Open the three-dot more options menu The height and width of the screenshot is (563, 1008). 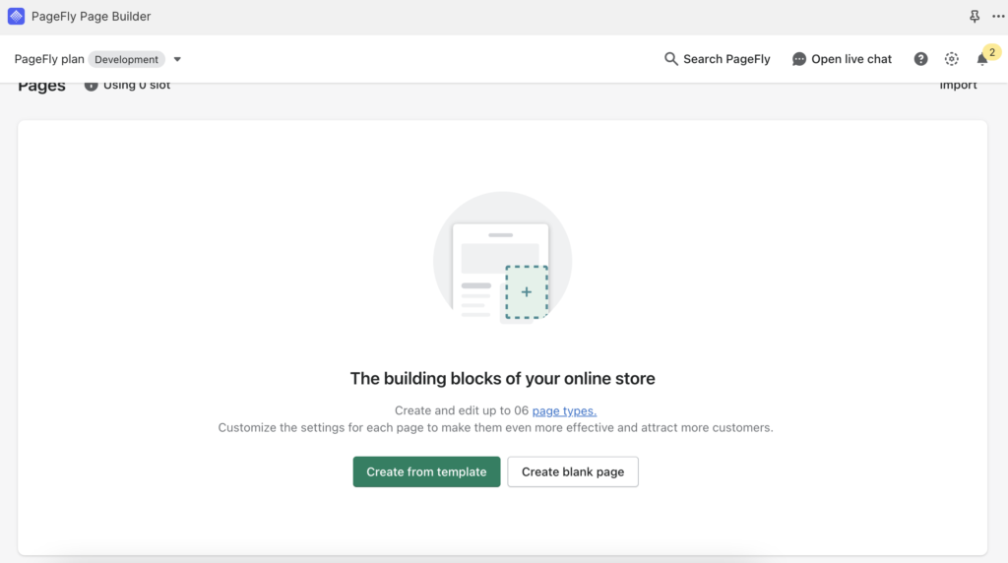tap(997, 17)
